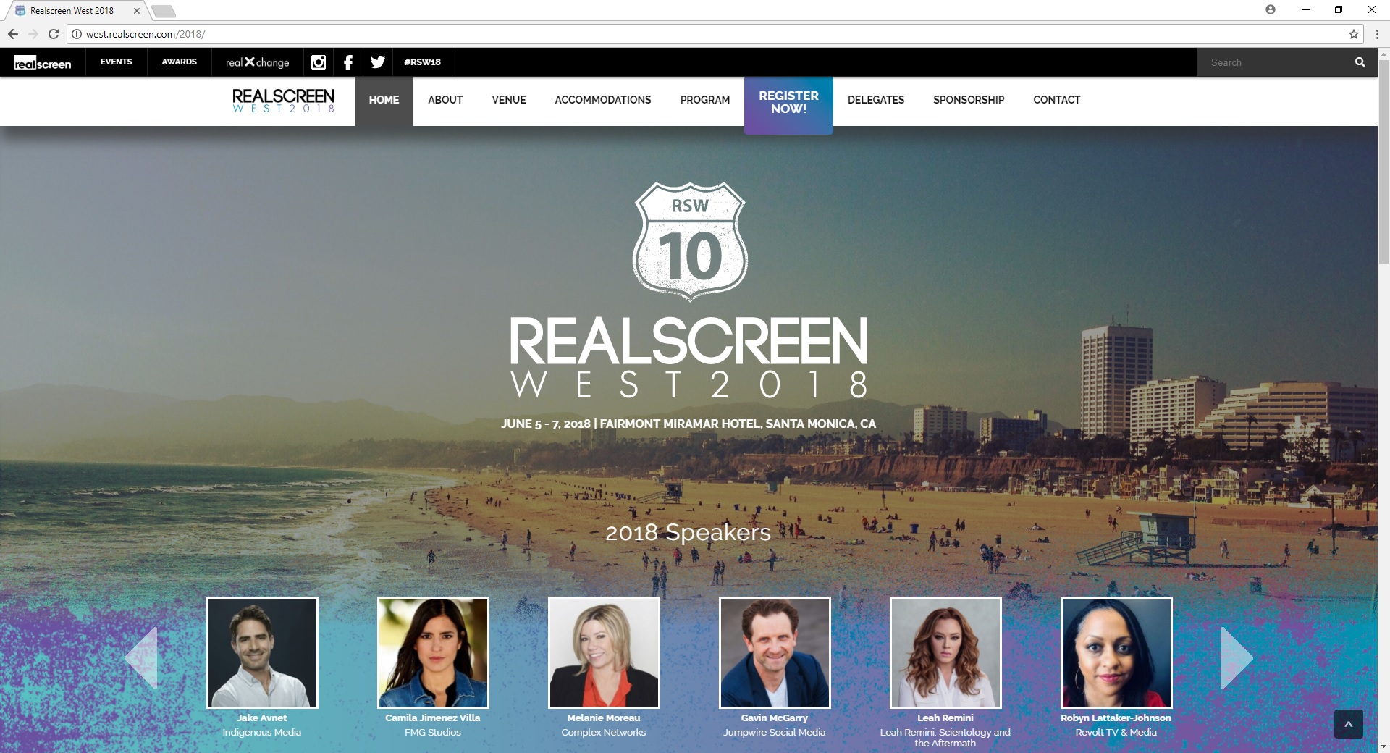The width and height of the screenshot is (1390, 753).
Task: Bookmark page with the star icon
Action: pos(1353,34)
